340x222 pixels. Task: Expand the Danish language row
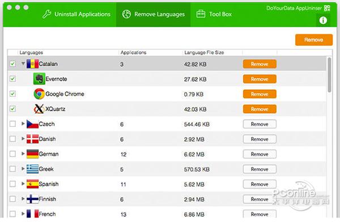23,139
